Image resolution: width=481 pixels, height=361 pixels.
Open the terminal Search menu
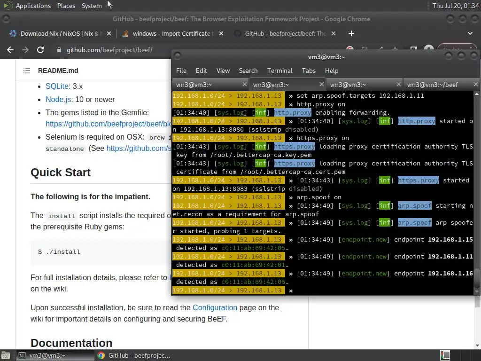click(x=248, y=71)
